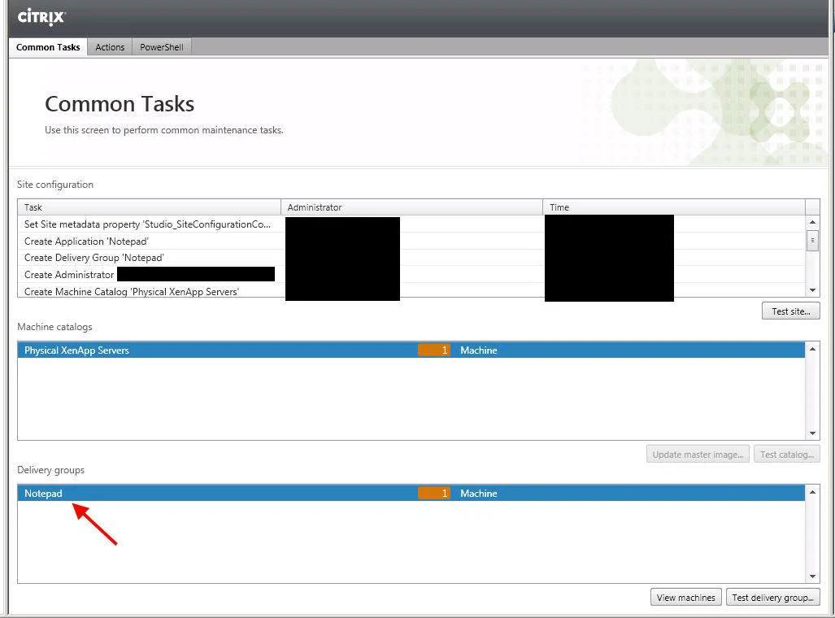Open the PowerShell tab
Screen dimensions: 835x618
[x=161, y=47]
